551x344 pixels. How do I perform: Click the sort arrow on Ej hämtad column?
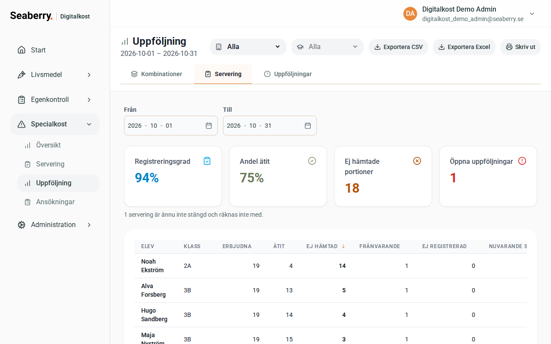(x=344, y=246)
